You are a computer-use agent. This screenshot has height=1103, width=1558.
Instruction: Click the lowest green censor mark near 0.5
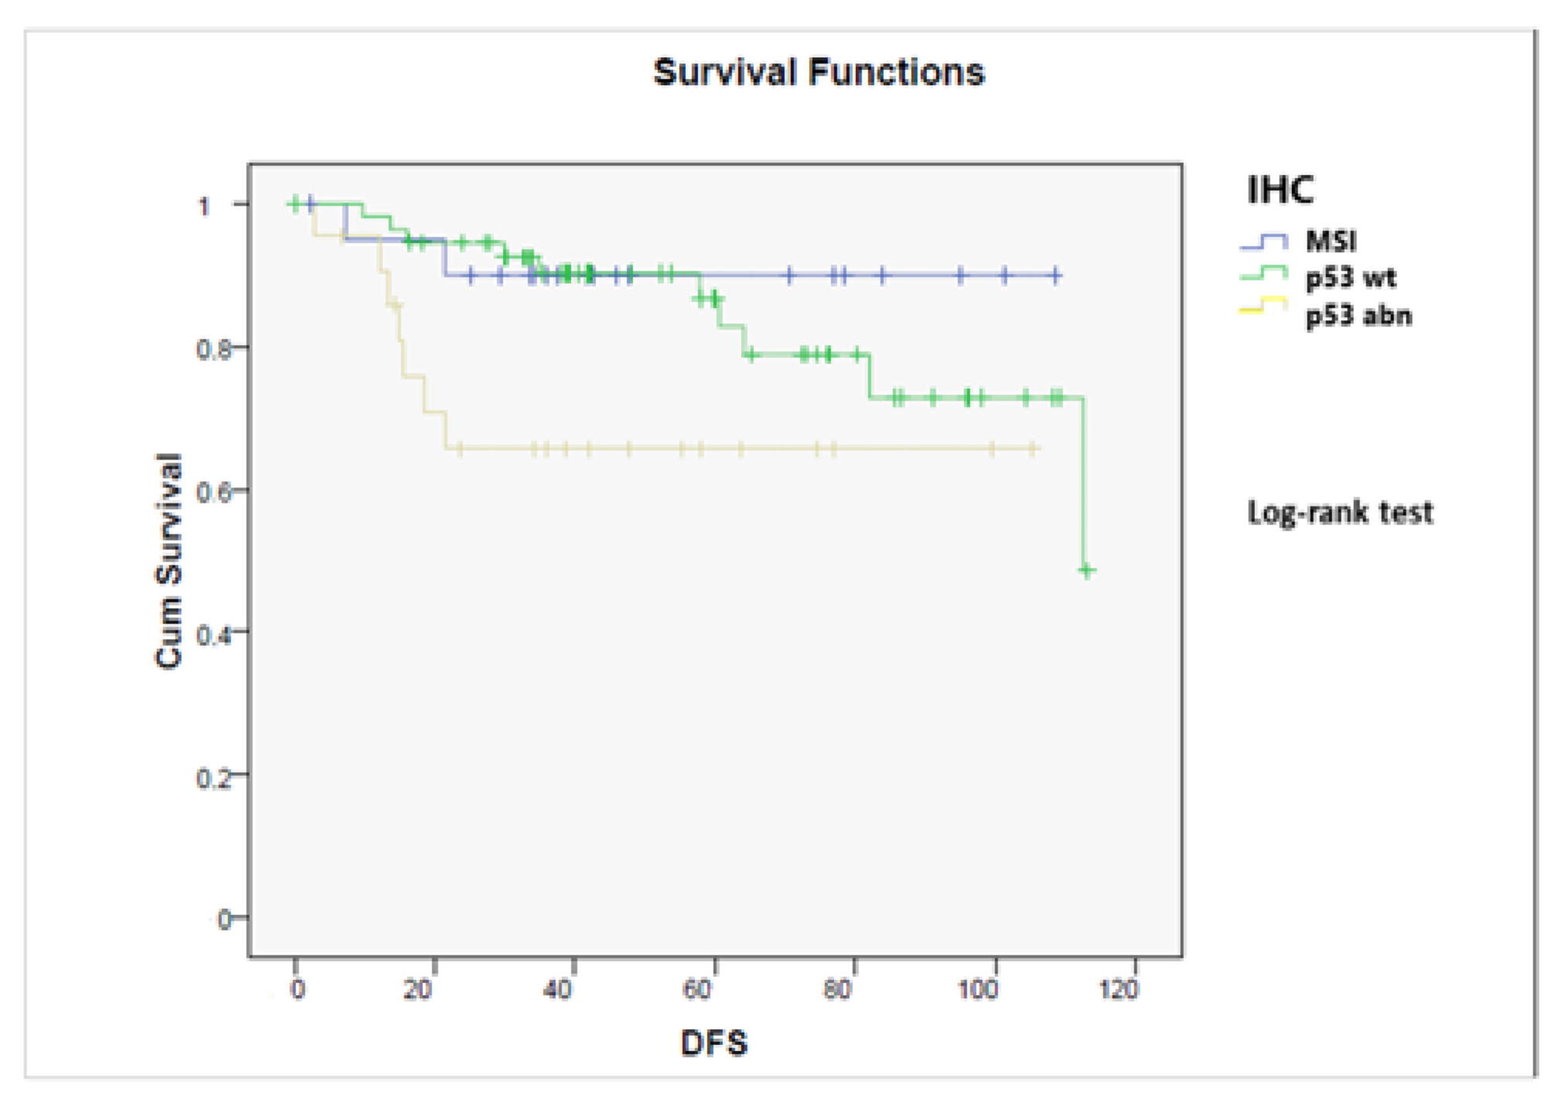click(1086, 571)
